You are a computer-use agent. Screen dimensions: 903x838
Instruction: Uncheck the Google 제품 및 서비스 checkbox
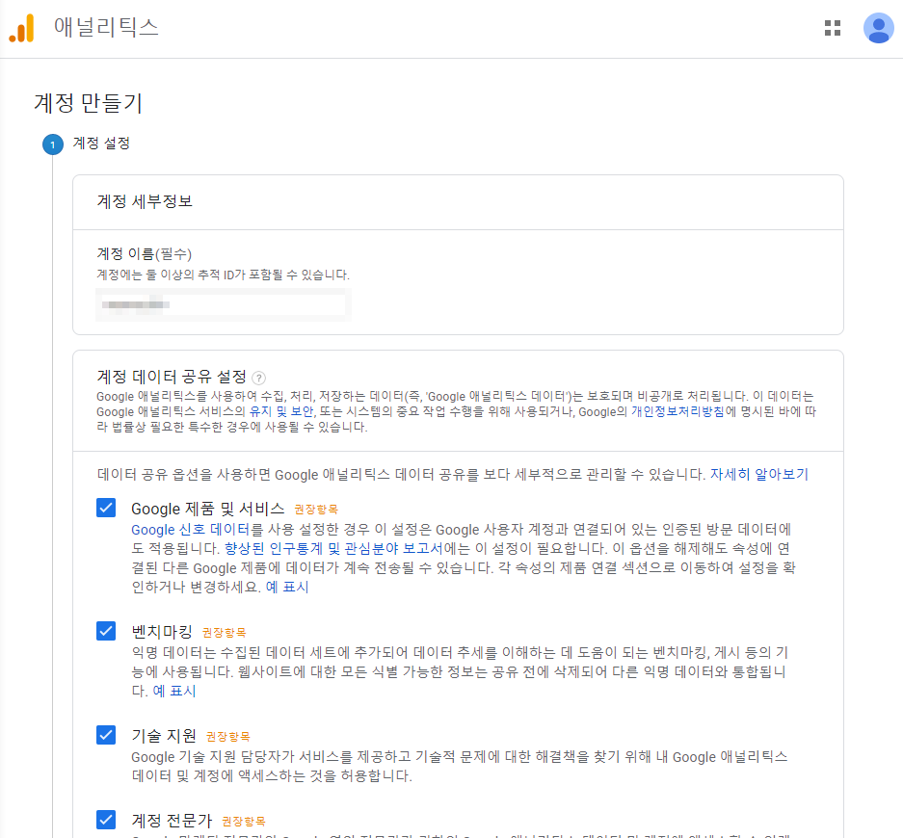tap(106, 508)
